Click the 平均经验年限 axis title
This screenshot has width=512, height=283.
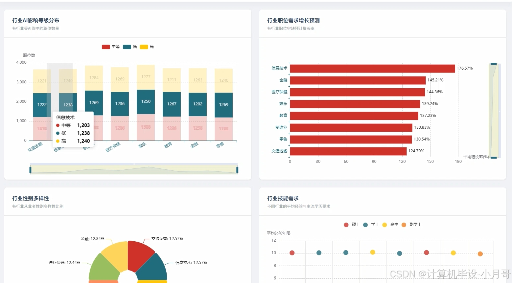279,233
